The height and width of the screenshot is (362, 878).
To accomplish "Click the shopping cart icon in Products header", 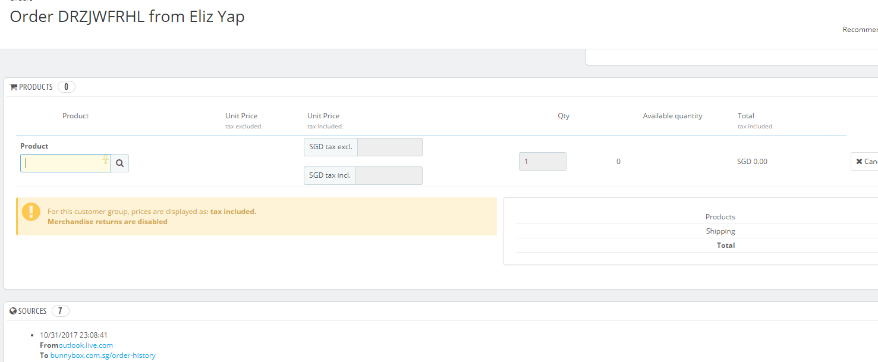I will click(14, 87).
